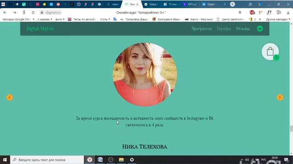293x164 pixels.
Task: Show hidden bookmarks with double chevron
Action: coord(260,19)
